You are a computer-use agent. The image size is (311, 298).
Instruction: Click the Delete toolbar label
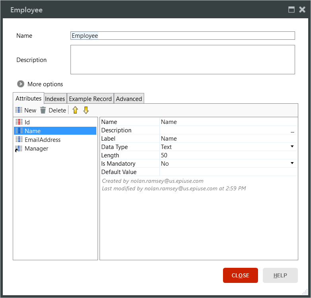[57, 110]
